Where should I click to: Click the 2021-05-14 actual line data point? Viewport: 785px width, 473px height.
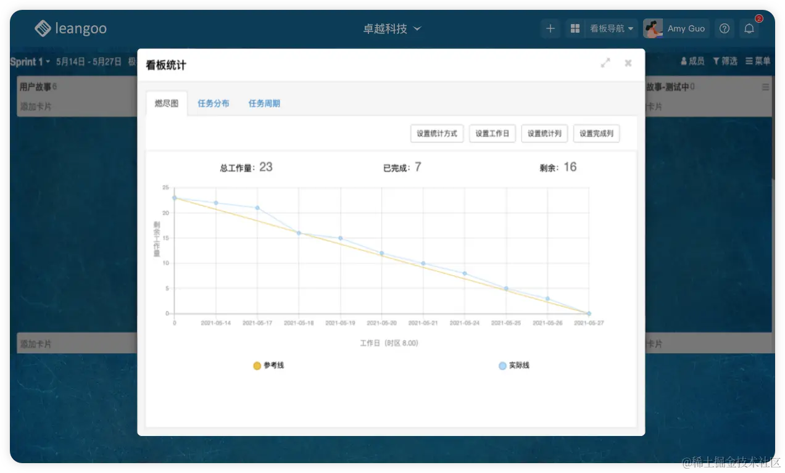[216, 203]
